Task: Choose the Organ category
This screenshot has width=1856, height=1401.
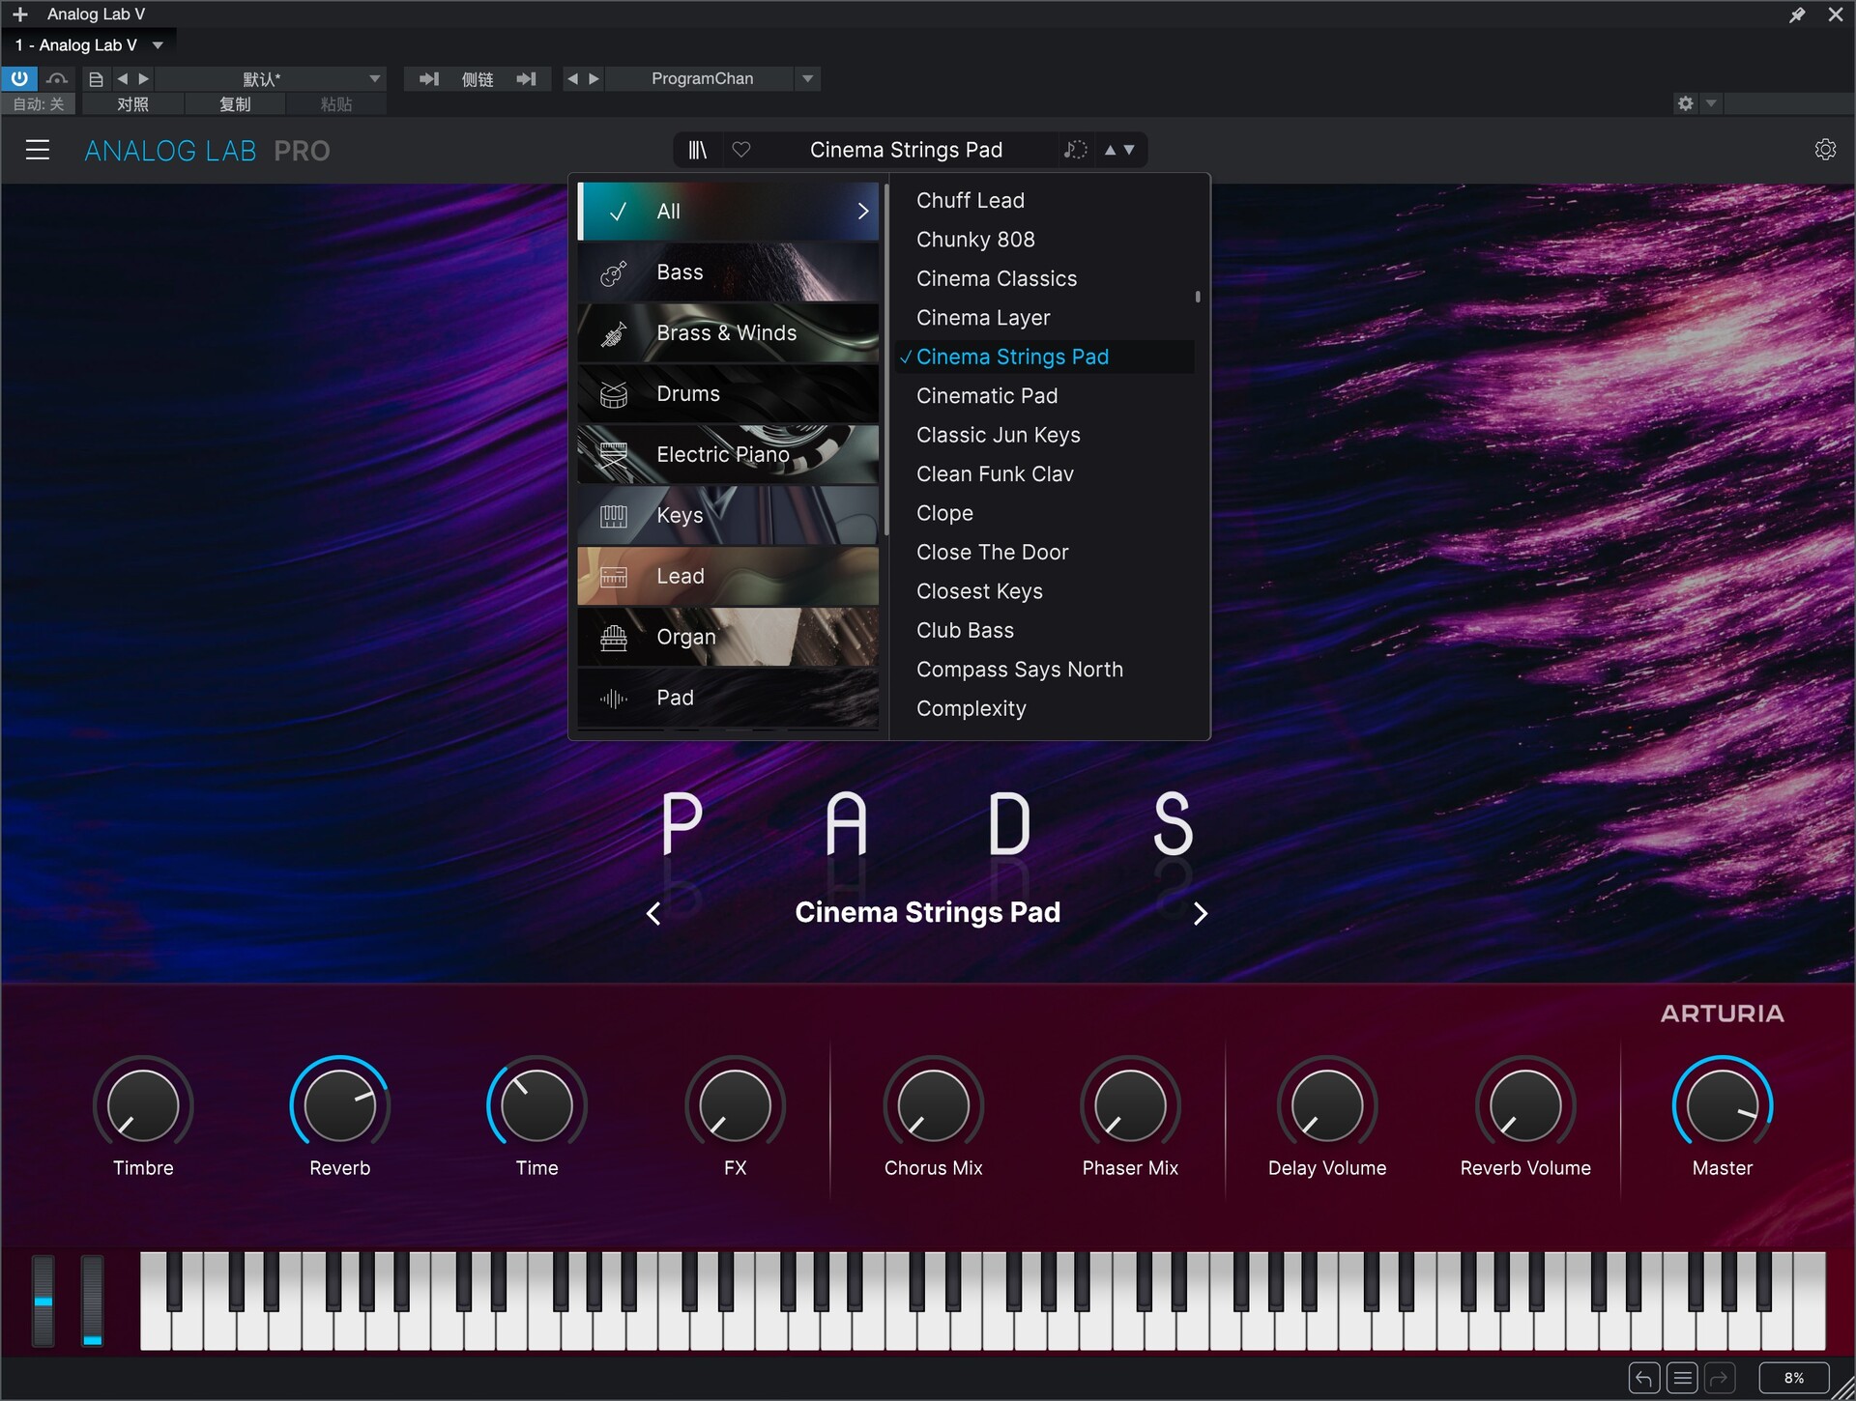Action: pos(728,638)
